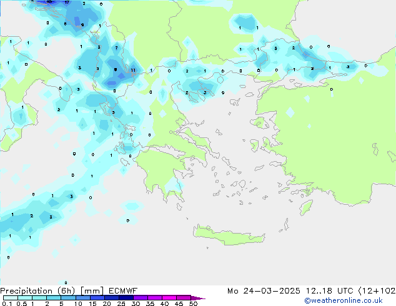This screenshot has width=396, height=306.
Task: Click the '25' legend scale label
Action: [121, 304]
